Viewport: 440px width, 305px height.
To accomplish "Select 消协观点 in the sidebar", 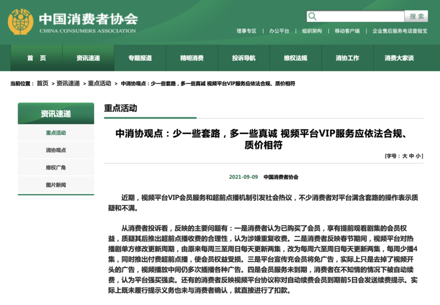I will pyautogui.click(x=56, y=150).
